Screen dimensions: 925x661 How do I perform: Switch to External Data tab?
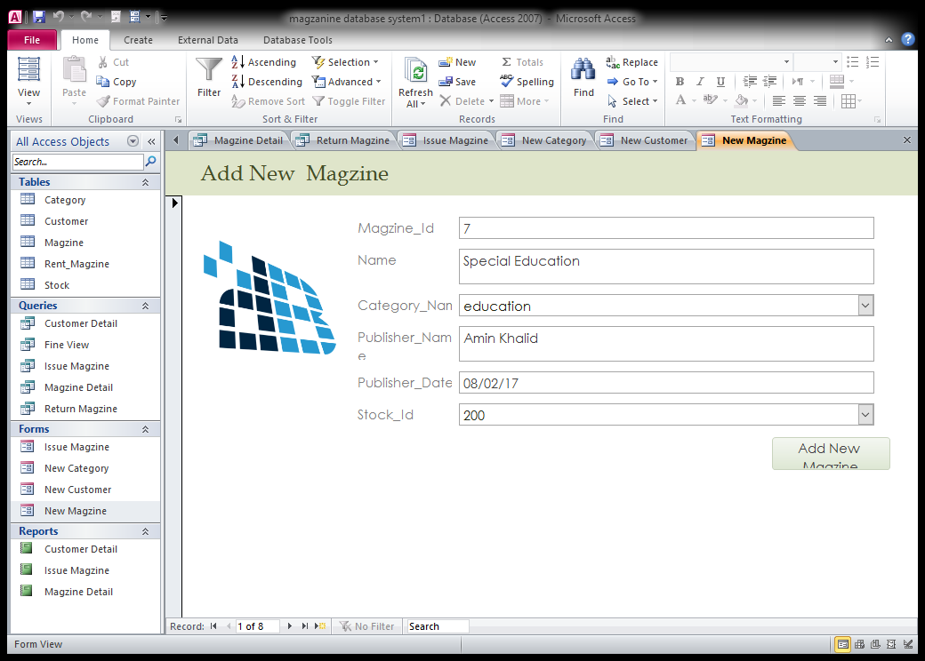click(x=207, y=40)
